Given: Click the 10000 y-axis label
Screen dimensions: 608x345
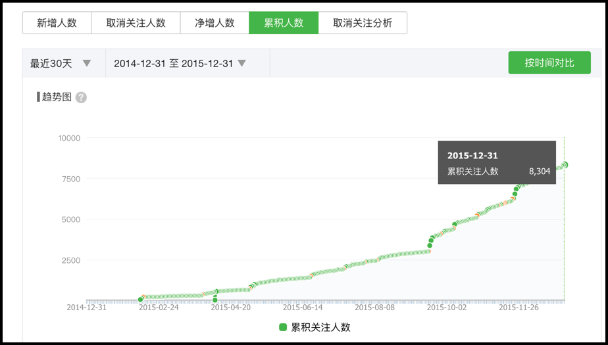Looking at the screenshot, I should pyautogui.click(x=69, y=138).
